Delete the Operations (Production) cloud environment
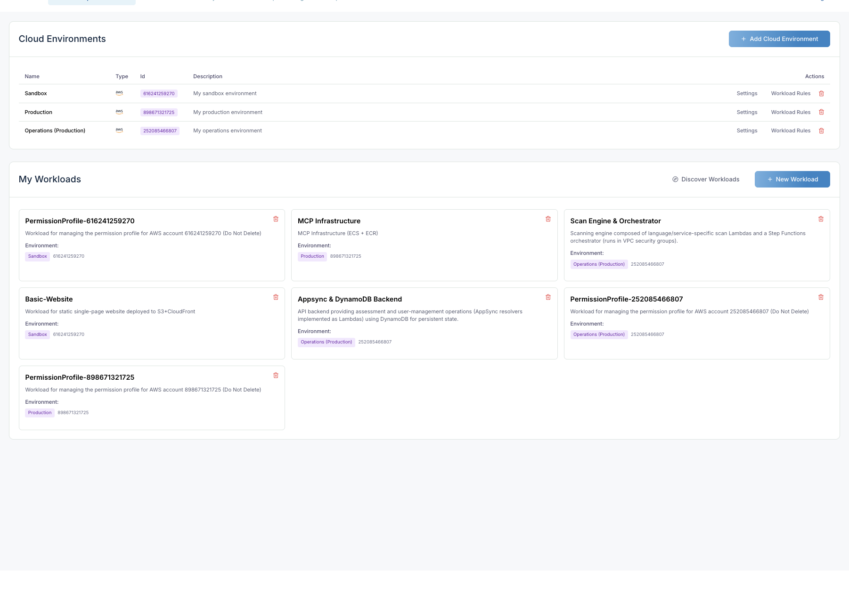This screenshot has height=604, width=849. click(821, 131)
